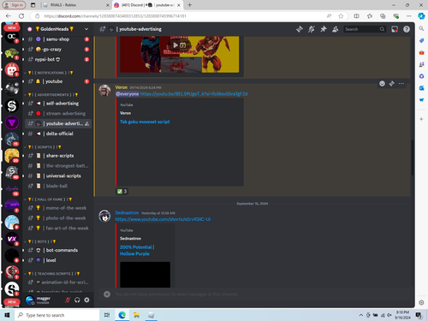Open the Threads icon in channel header
Screen dimensions: 428x321
(x=300, y=29)
